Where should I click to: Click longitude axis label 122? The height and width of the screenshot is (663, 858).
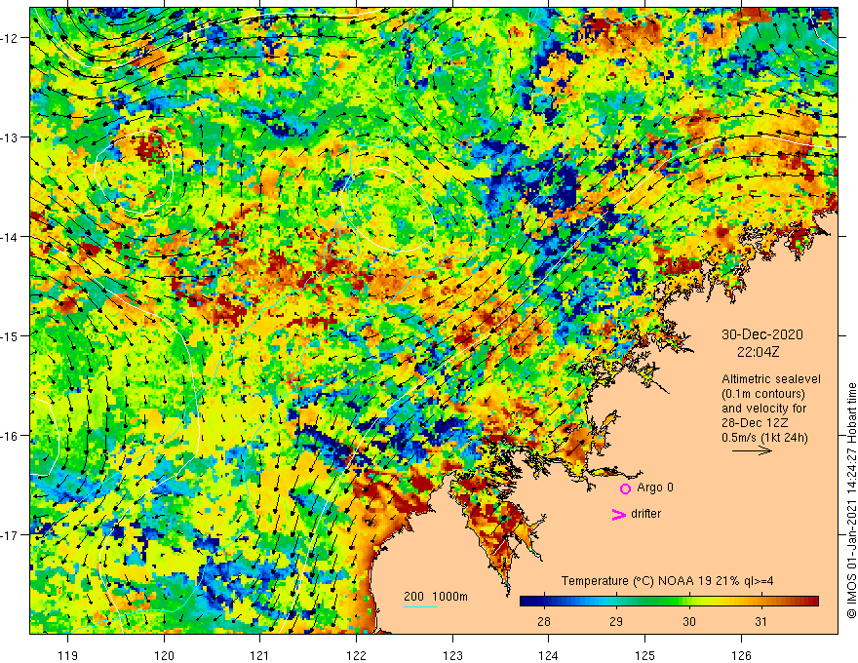click(356, 655)
